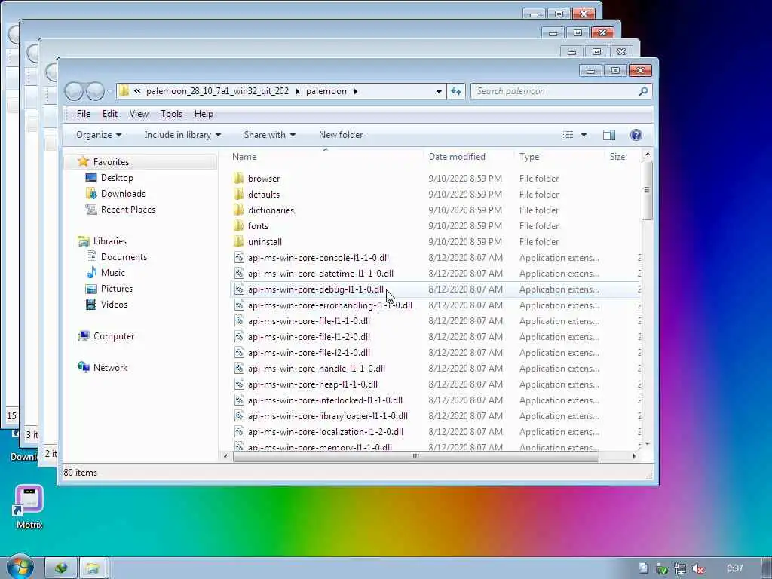Click the vertical scrollbar thumb in file list
The image size is (772, 579).
coord(647,190)
